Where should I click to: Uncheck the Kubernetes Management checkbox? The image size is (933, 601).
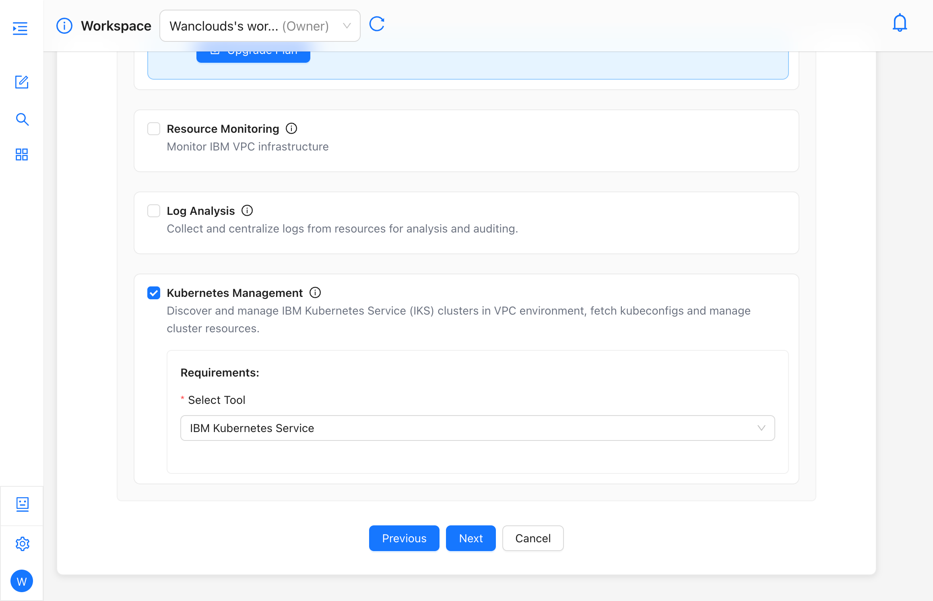154,293
